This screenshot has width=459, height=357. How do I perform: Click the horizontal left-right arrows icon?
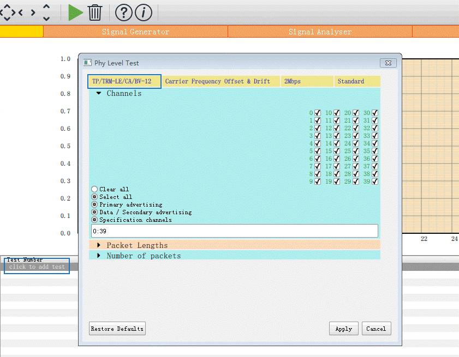coord(27,12)
